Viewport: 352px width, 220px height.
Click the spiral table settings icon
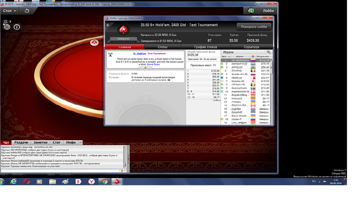7,27
